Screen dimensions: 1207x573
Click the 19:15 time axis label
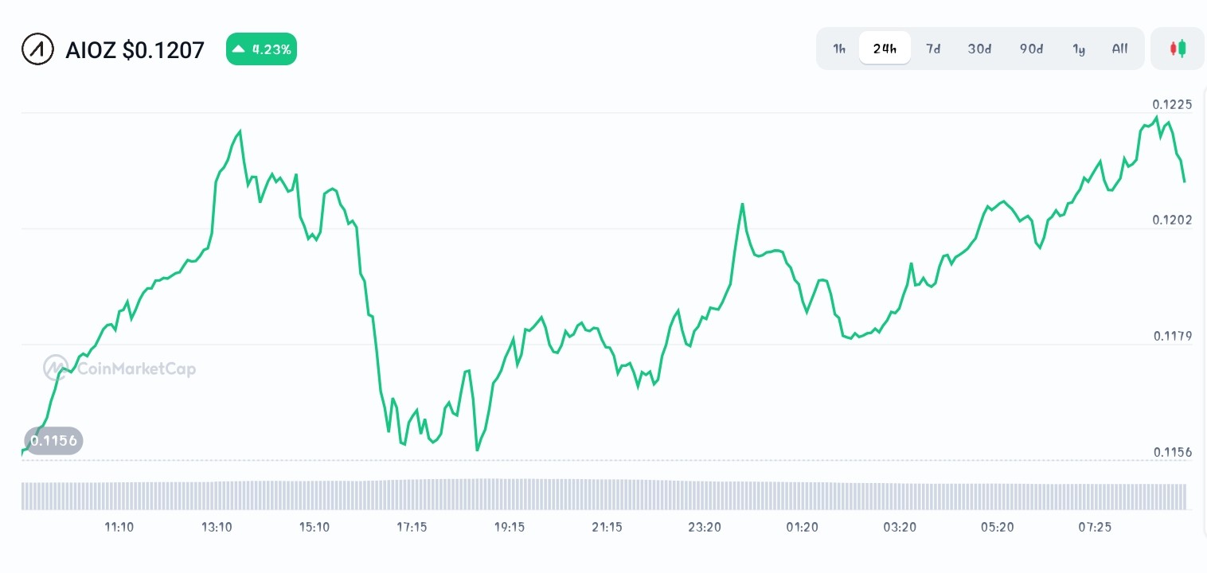510,527
